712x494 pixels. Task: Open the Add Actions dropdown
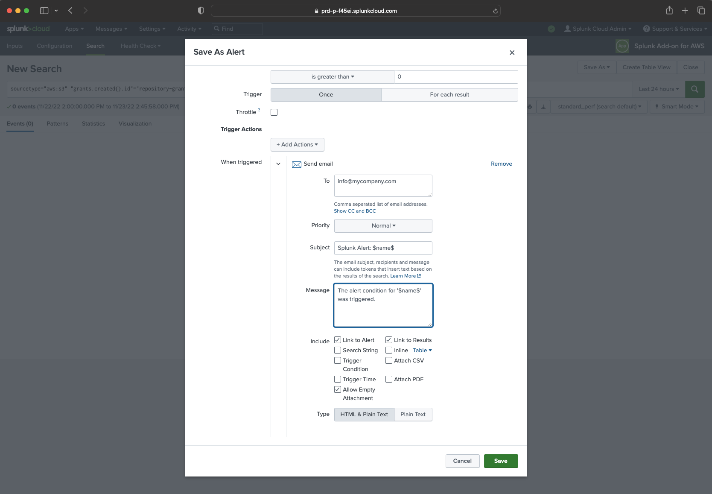pyautogui.click(x=298, y=145)
